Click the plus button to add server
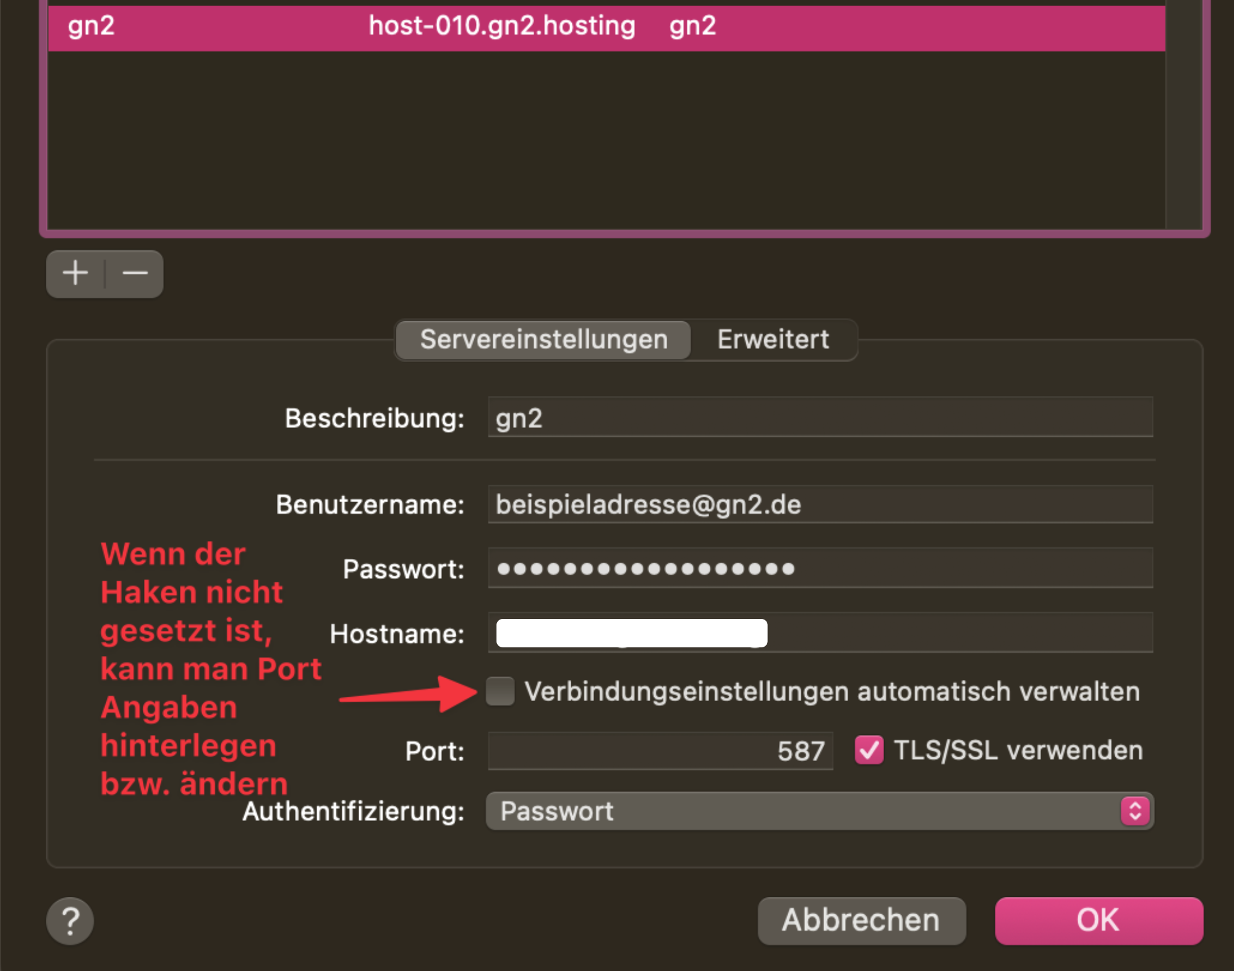 (x=75, y=274)
